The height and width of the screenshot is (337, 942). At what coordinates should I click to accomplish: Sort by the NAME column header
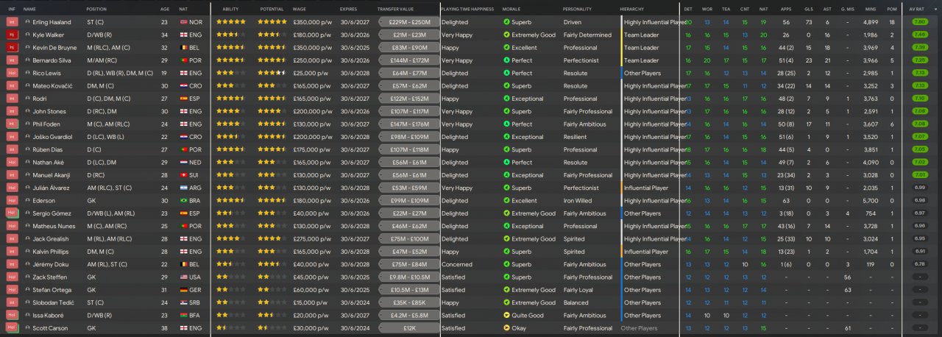[x=29, y=8]
